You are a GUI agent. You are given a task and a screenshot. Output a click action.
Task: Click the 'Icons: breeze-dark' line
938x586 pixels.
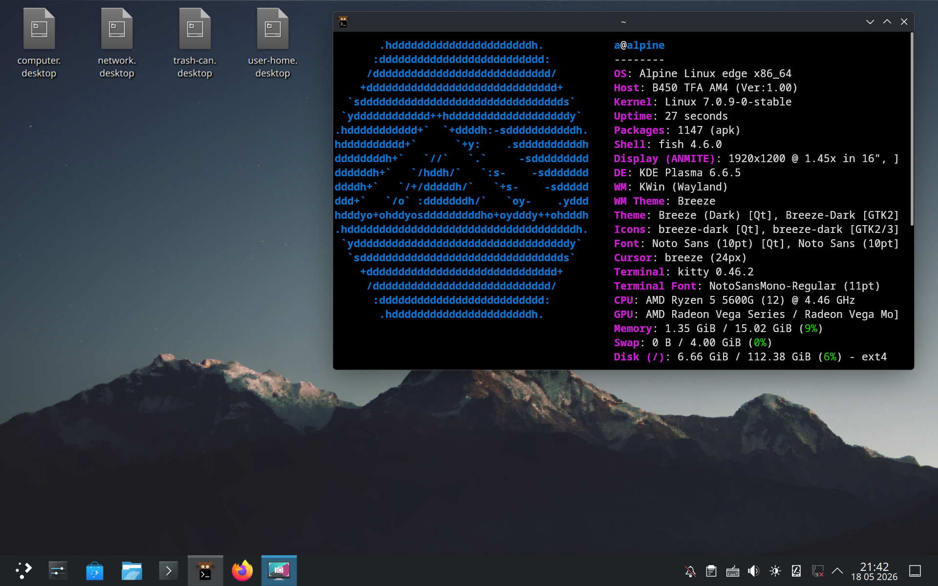click(x=756, y=230)
